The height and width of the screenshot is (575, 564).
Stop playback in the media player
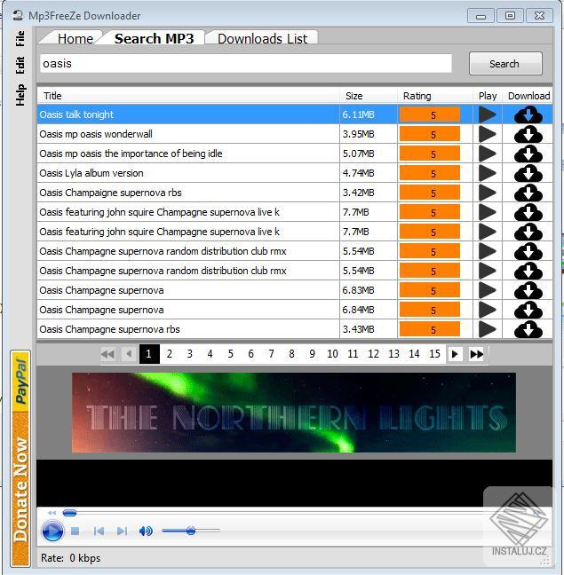click(75, 531)
